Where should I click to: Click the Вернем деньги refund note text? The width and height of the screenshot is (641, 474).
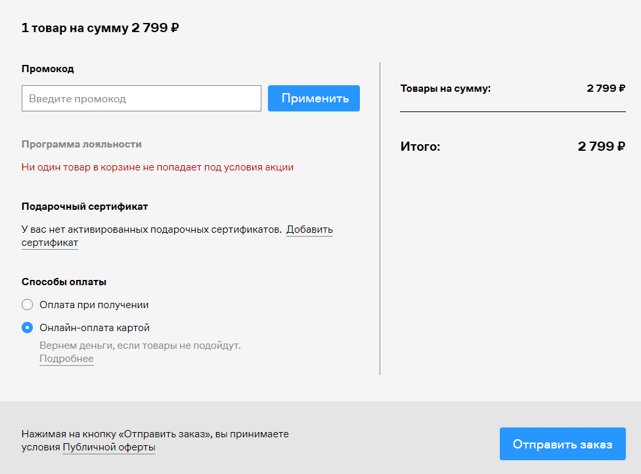pos(140,345)
